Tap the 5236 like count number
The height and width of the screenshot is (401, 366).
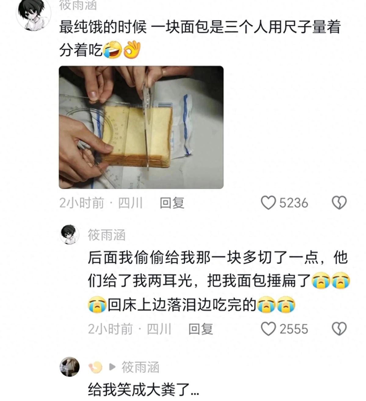(294, 203)
